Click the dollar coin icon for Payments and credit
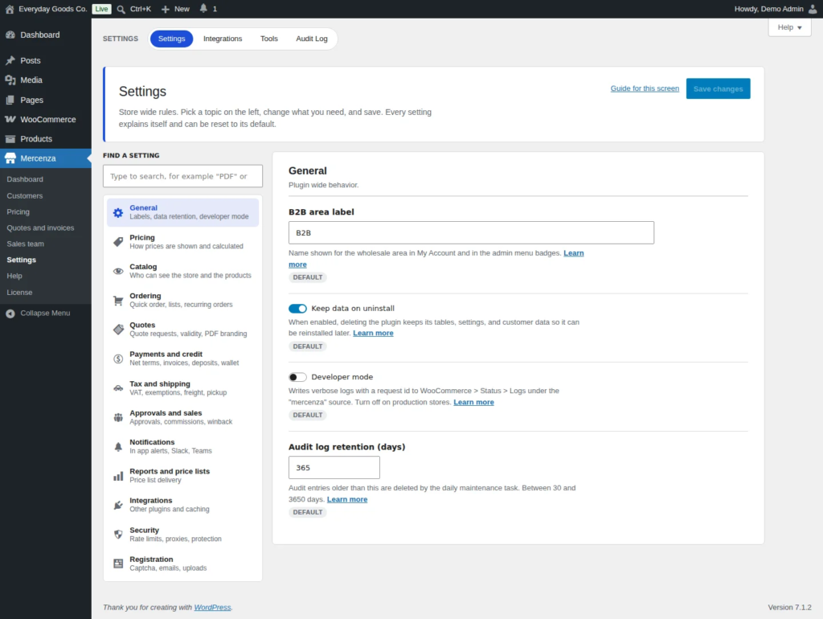 coord(118,359)
